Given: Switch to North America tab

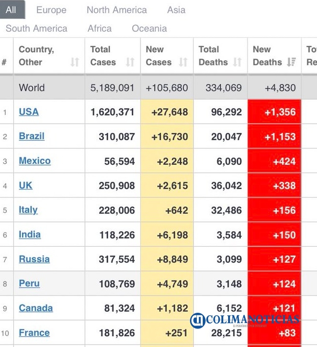Looking at the screenshot, I should click(117, 10).
